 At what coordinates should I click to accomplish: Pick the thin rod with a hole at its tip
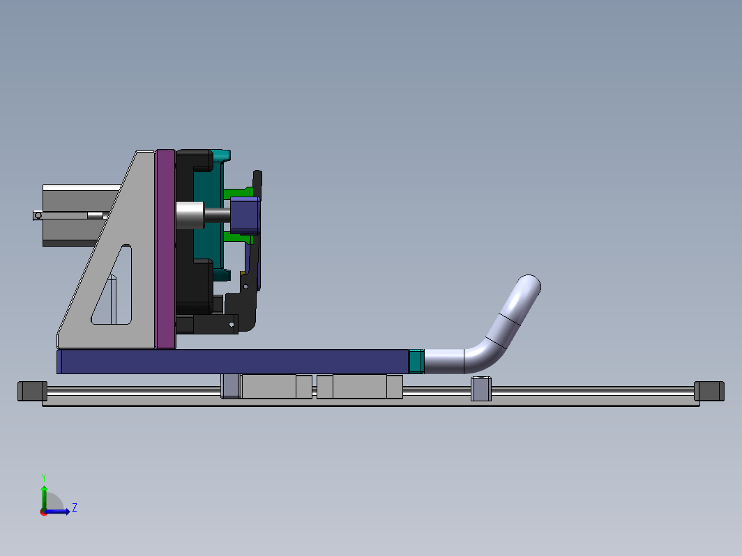tap(66, 215)
